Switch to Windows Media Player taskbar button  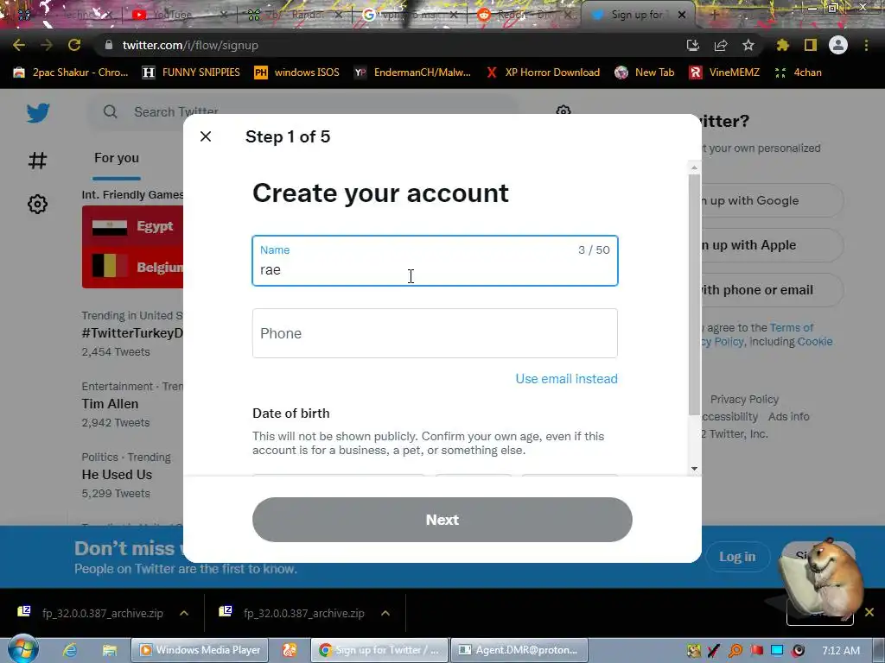(200, 650)
